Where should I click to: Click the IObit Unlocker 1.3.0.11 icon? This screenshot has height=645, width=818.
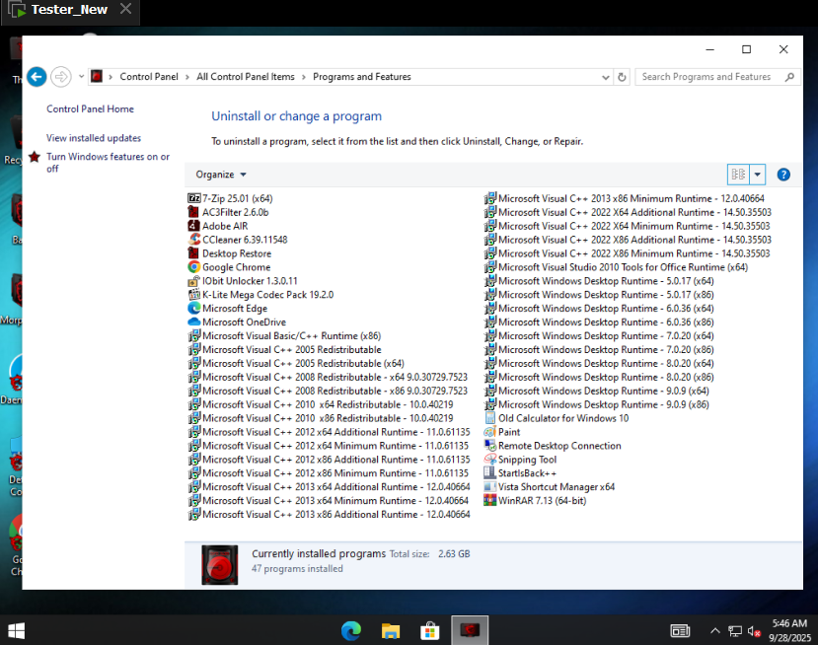(194, 281)
